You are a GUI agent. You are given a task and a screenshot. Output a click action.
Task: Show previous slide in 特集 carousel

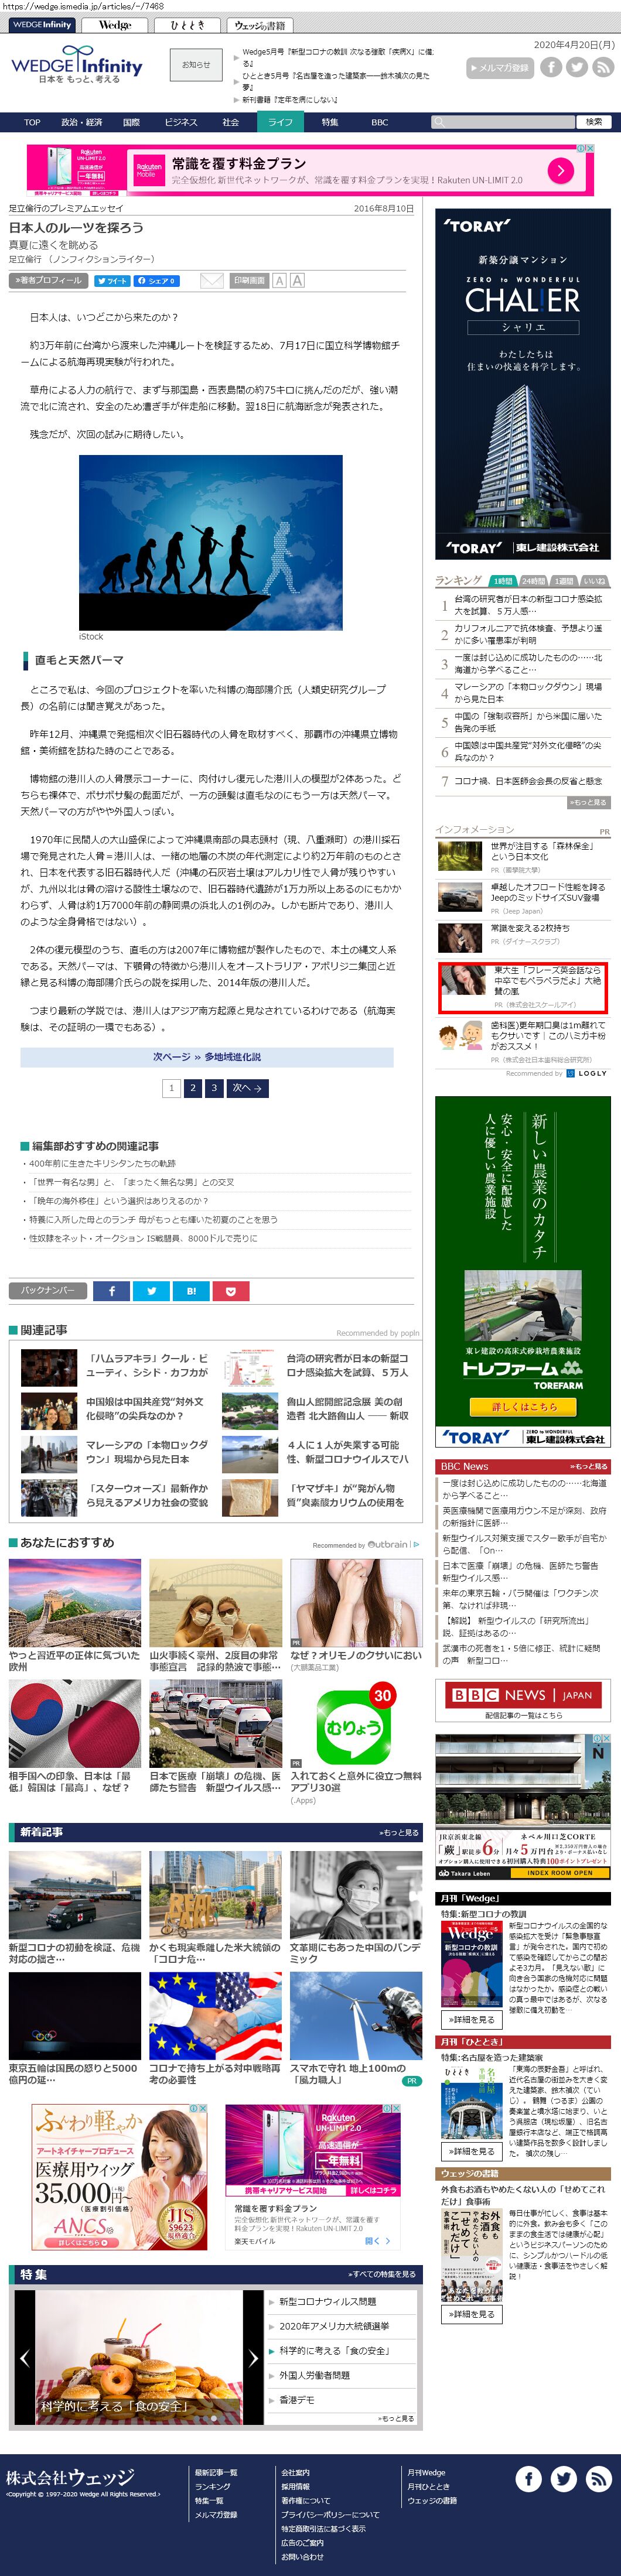pos(25,2358)
